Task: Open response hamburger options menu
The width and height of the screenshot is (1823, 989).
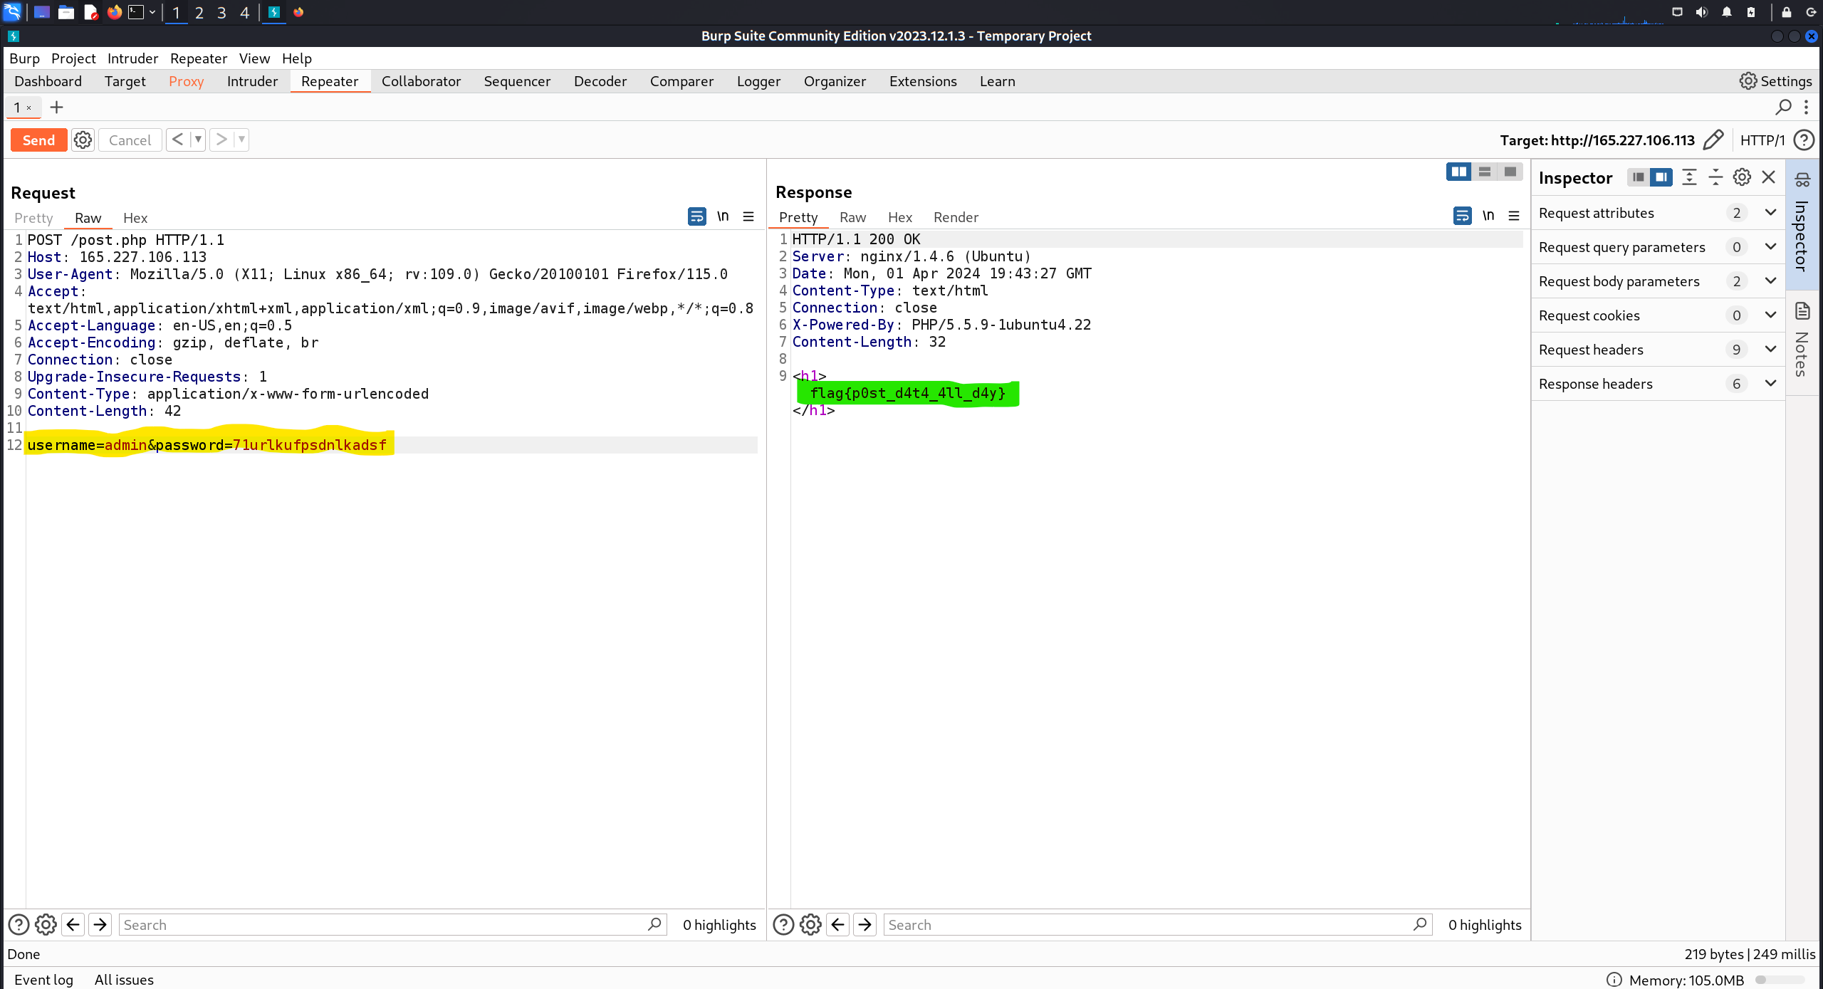Action: click(1514, 216)
